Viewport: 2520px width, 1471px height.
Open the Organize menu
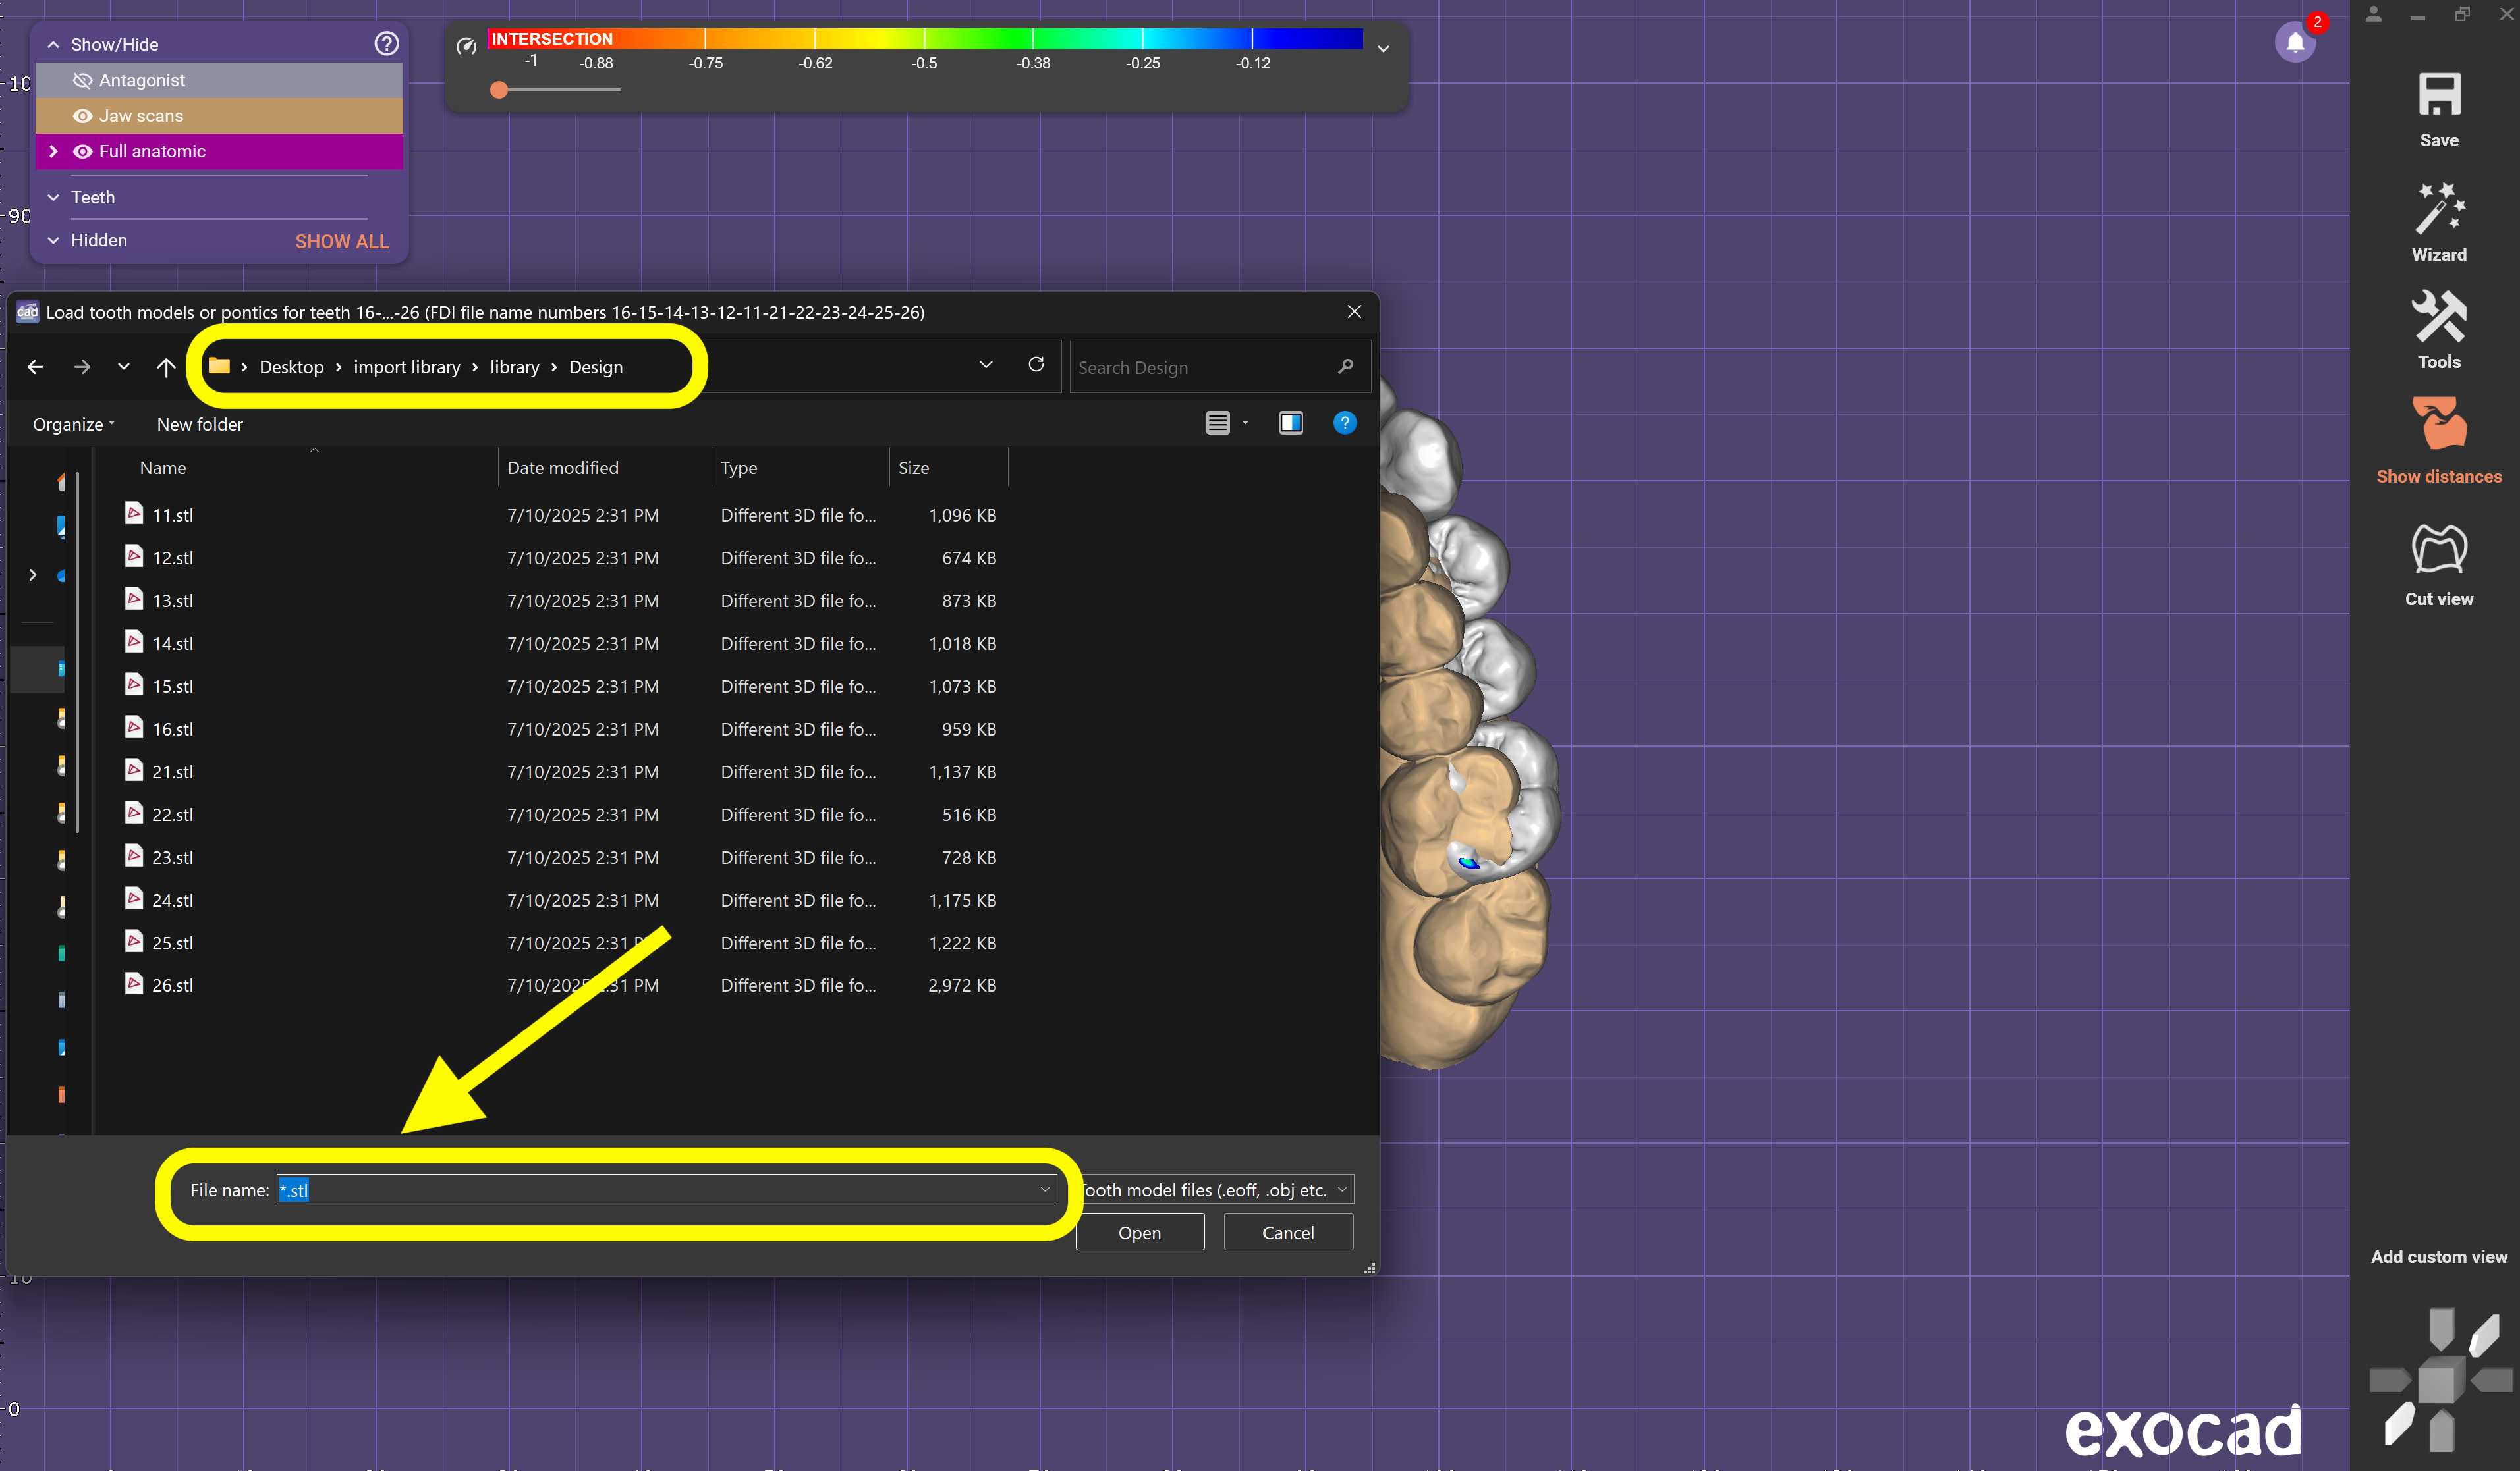73,425
